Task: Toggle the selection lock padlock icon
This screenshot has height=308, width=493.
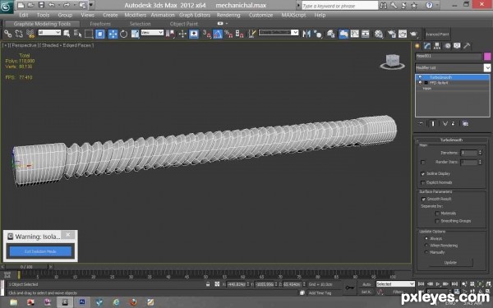Action: (x=208, y=284)
